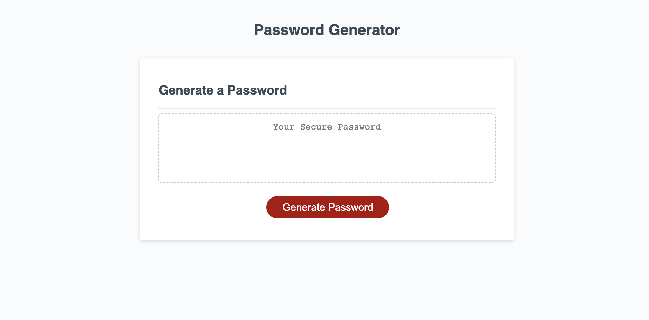
Task: Click the word Password in the page title
Action: point(289,30)
